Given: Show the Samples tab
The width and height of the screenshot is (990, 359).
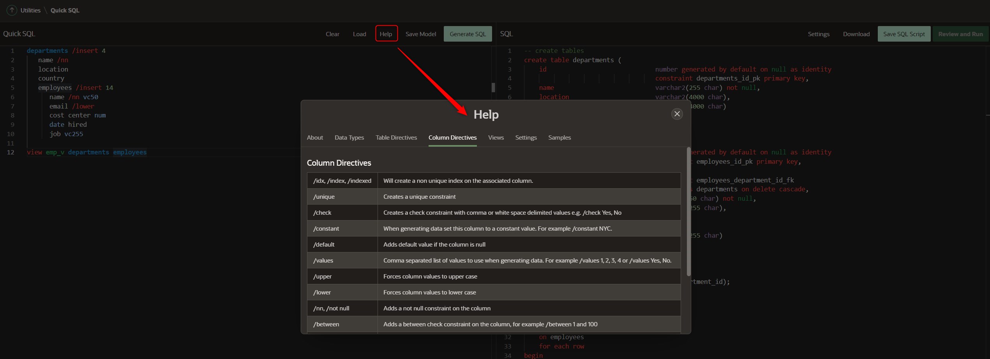Looking at the screenshot, I should [559, 138].
